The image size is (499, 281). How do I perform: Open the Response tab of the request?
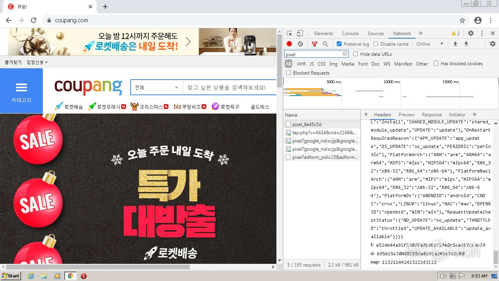click(432, 114)
